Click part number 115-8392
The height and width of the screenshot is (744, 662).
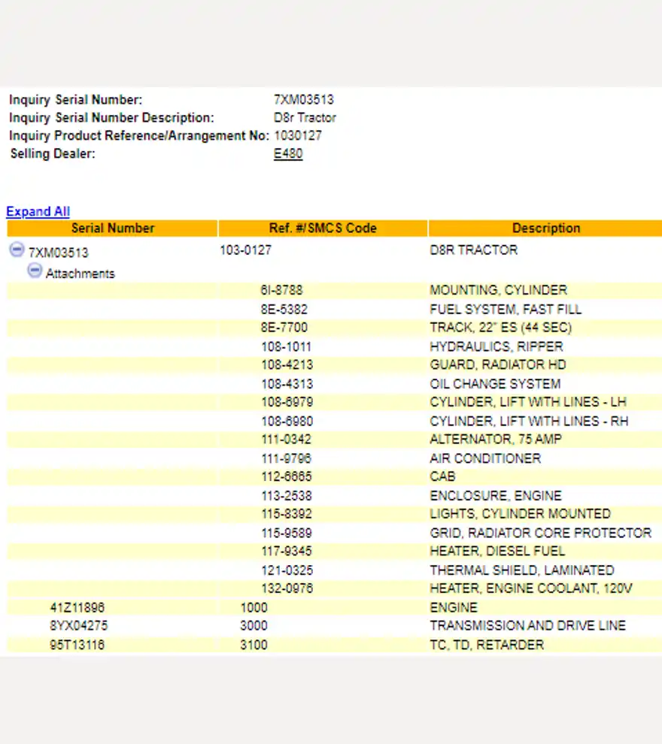287,514
